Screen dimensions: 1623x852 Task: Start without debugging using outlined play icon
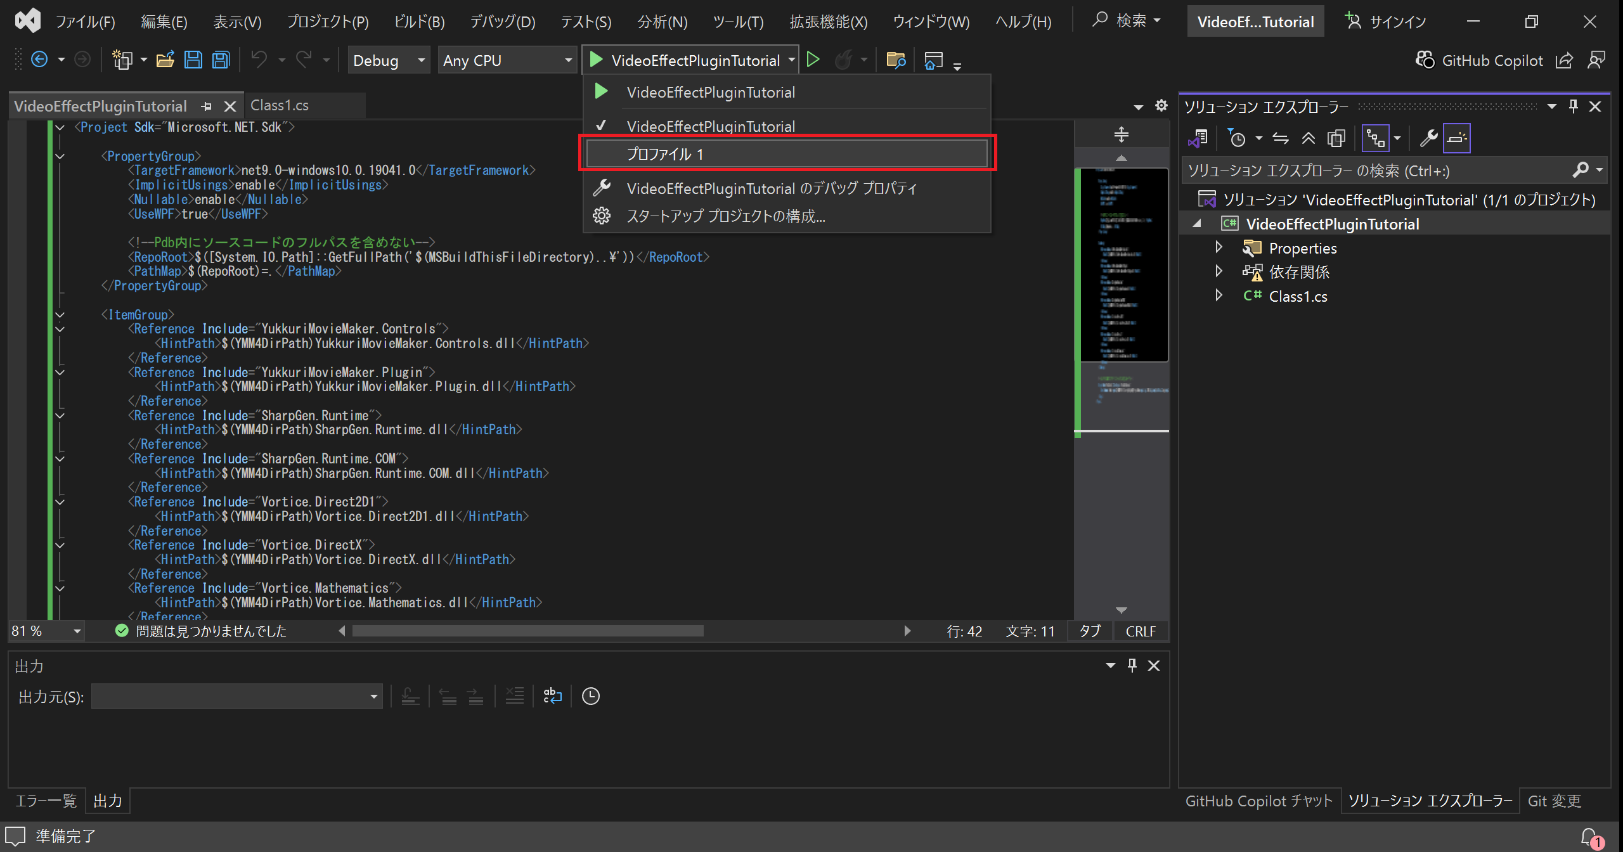coord(813,60)
